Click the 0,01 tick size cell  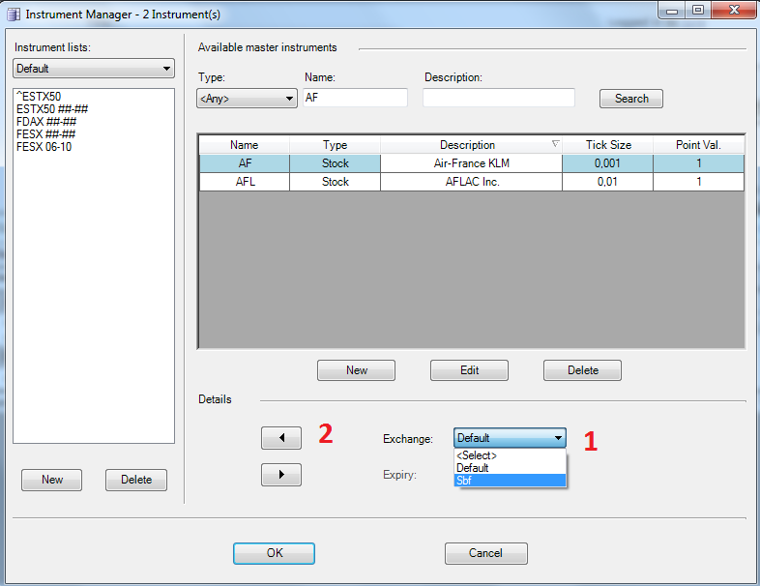click(608, 182)
